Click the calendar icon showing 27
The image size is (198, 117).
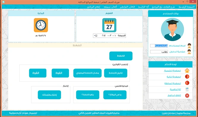point(109,25)
